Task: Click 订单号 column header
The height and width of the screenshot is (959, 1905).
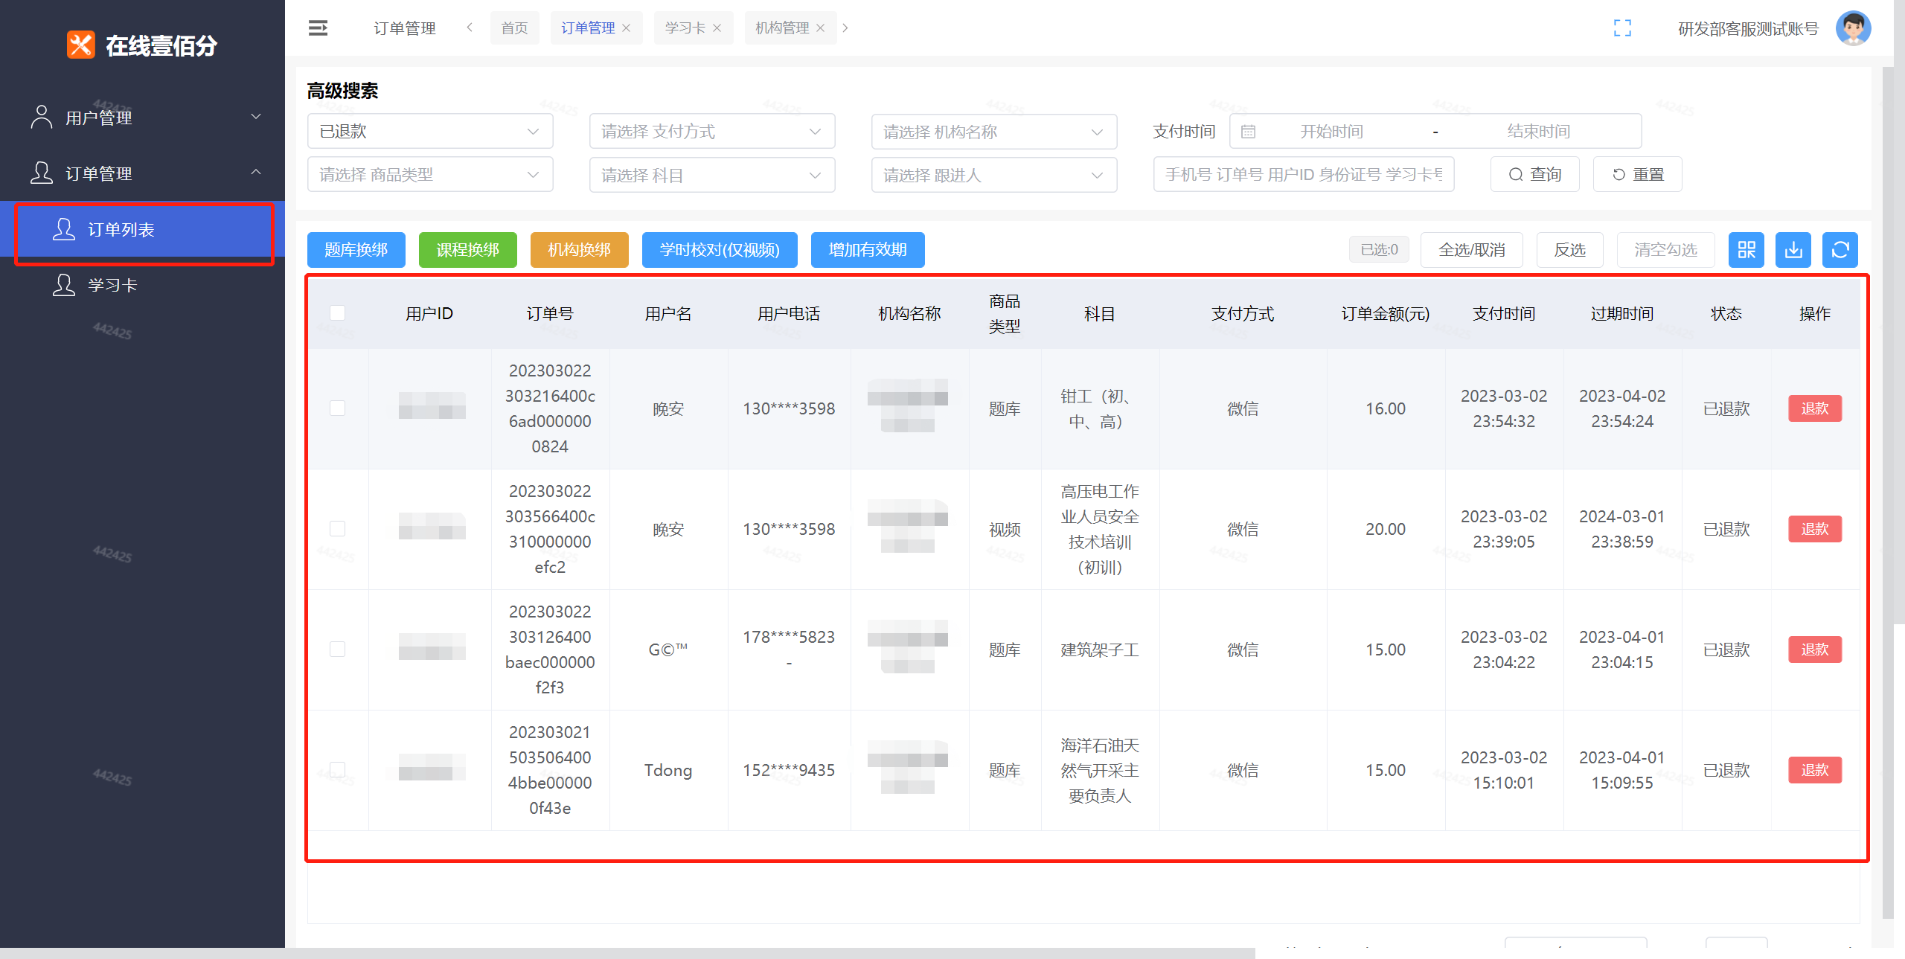Action: click(550, 314)
